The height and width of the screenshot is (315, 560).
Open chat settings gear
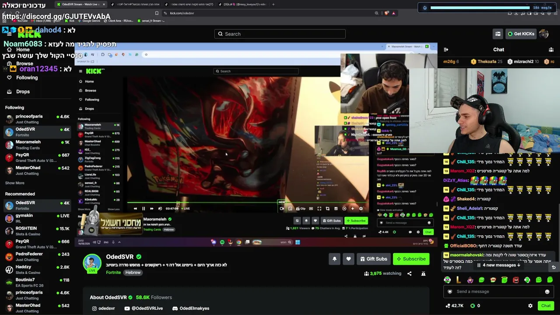pyautogui.click(x=530, y=306)
